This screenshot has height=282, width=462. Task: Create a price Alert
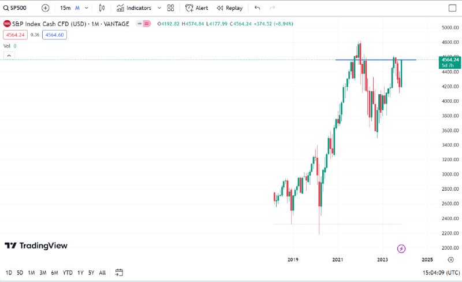pyautogui.click(x=197, y=8)
